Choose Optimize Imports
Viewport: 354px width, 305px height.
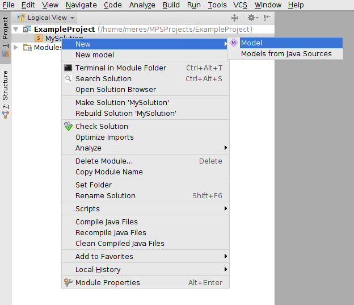point(145,137)
